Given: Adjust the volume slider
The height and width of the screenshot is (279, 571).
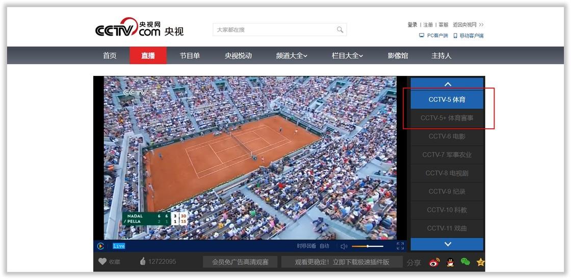Looking at the screenshot, I should pos(368,246).
